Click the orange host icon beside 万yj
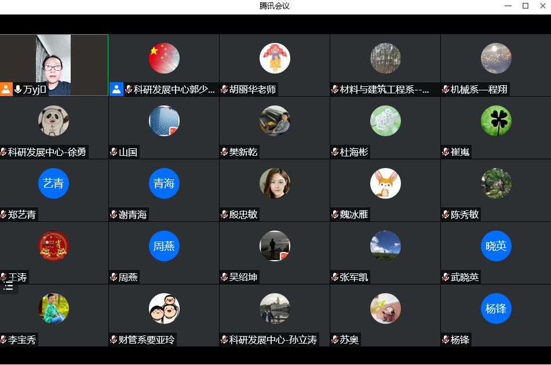Screen dimensions: 551x365 tap(6, 89)
